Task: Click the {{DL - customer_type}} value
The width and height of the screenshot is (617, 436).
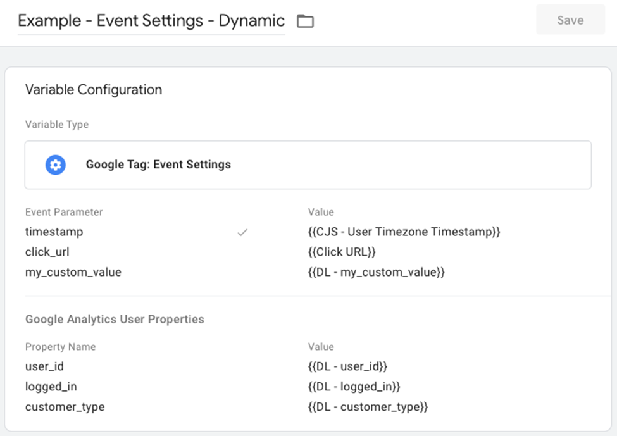Action: coord(368,407)
